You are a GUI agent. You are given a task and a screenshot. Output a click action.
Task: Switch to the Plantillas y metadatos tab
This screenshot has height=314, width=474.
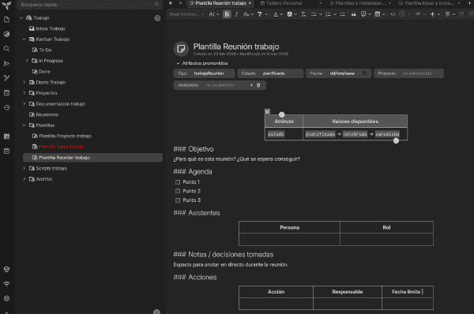(x=358, y=3)
